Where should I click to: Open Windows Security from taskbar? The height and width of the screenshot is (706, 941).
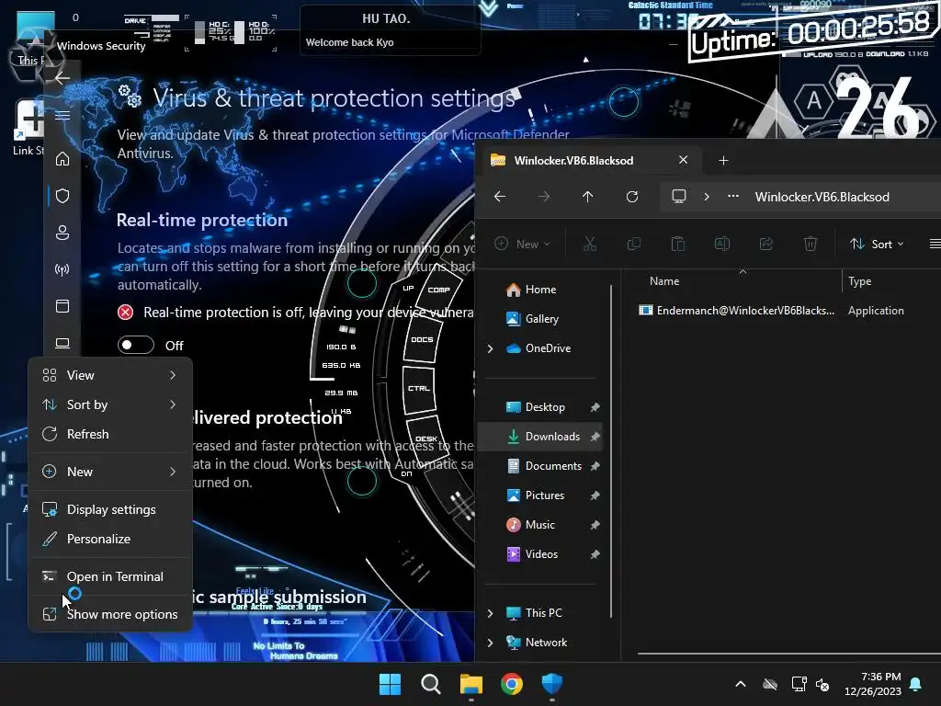tap(551, 684)
